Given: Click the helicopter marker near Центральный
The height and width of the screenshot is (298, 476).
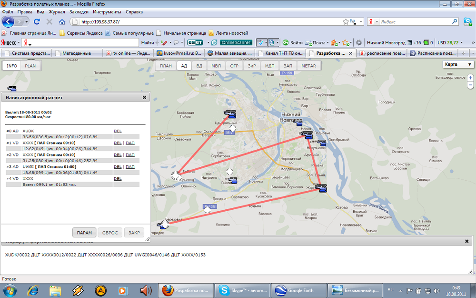Looking at the screenshot, I should click(x=230, y=113).
